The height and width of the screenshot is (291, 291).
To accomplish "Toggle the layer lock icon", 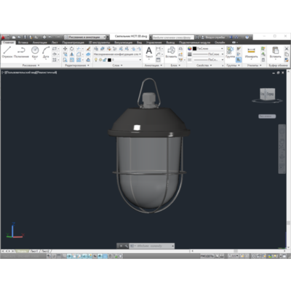I will coord(105,60).
